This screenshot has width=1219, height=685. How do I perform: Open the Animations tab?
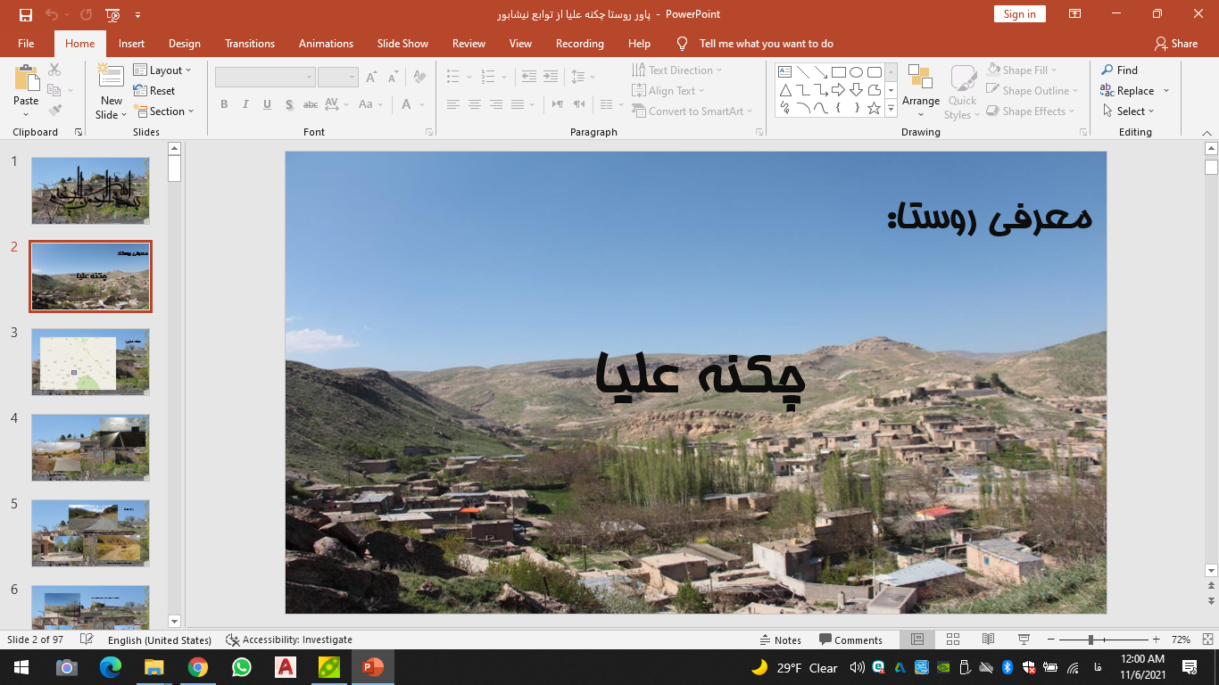[326, 43]
